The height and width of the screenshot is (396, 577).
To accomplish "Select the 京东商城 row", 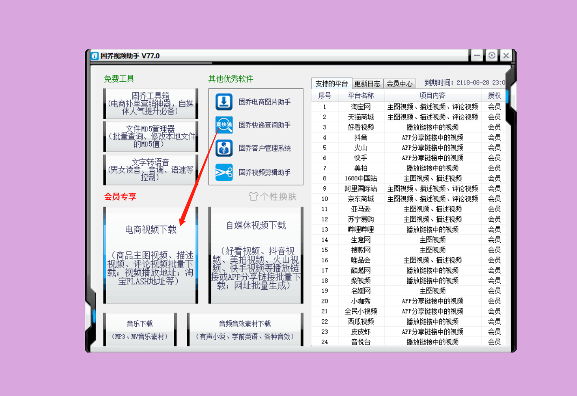I will [x=408, y=199].
